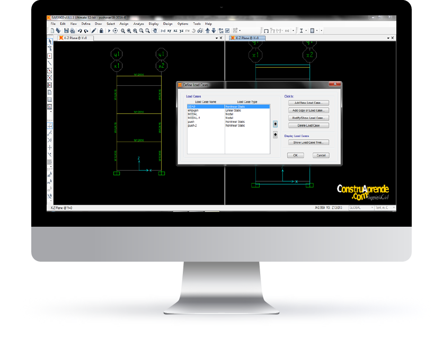Click the Save floppy disk icon
443x339 pixels.
point(66,31)
